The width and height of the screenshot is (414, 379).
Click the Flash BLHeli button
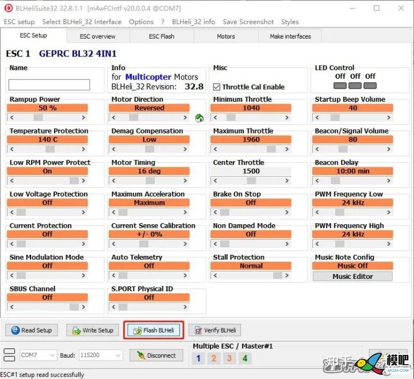(x=154, y=330)
